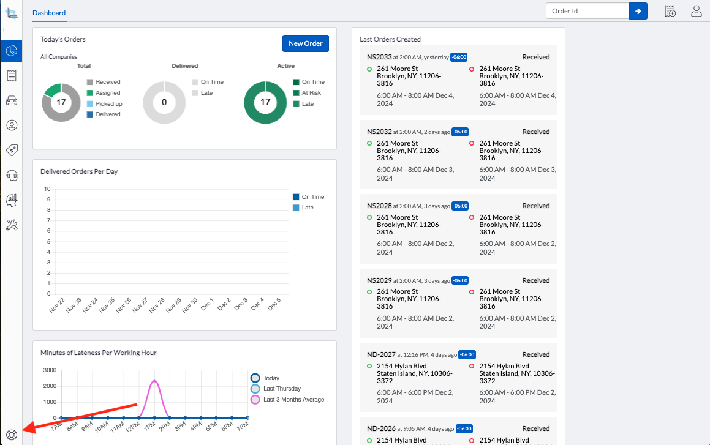Image resolution: width=710 pixels, height=445 pixels.
Task: Click the -06:00 timezone badge on ND-2027
Action: [467, 355]
